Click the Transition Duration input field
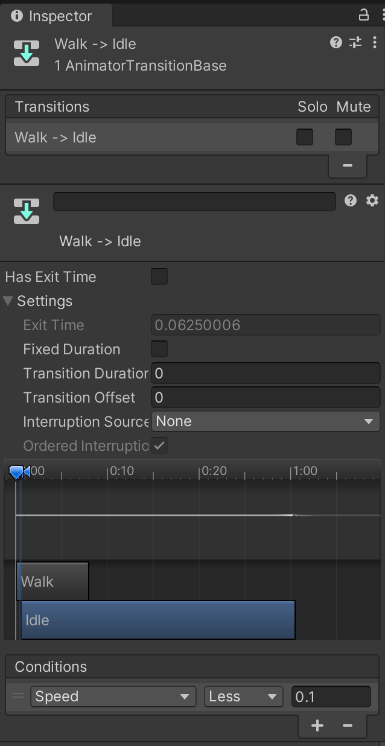Viewport: 385px width, 746px height. click(266, 374)
